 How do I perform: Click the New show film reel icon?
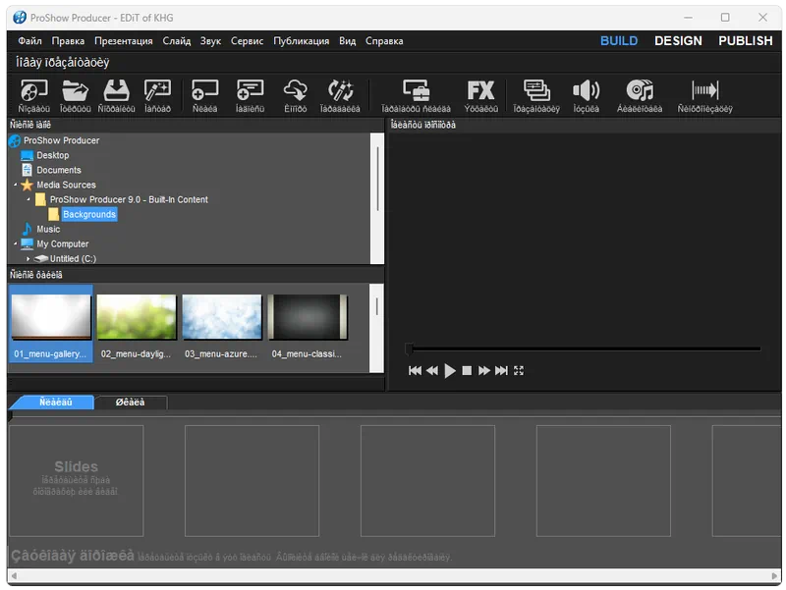(x=33, y=90)
